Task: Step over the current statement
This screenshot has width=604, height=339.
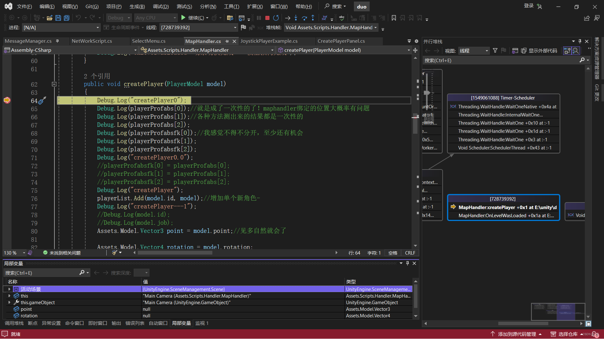Action: [304, 18]
